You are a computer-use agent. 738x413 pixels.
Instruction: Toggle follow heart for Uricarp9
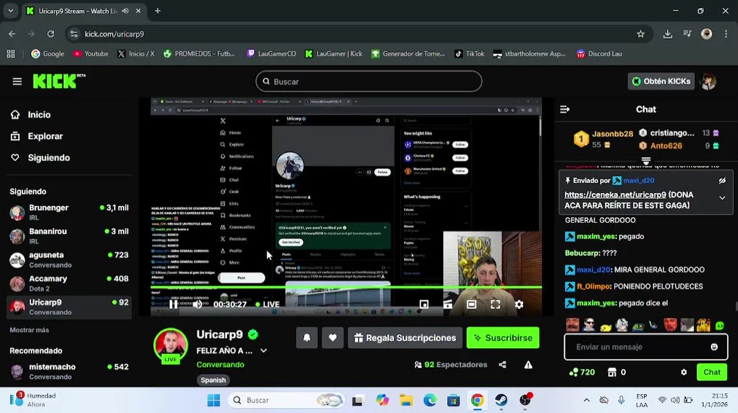click(333, 338)
